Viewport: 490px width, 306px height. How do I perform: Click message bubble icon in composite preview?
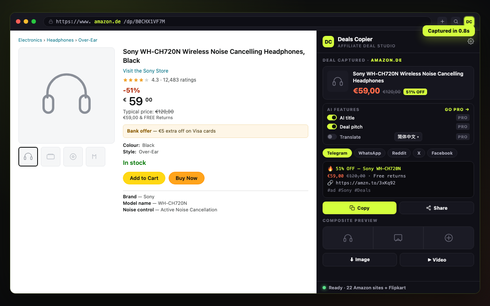pyautogui.click(x=398, y=238)
